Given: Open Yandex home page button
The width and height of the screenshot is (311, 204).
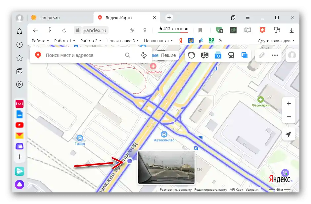Looking at the screenshot, I should point(50,30).
